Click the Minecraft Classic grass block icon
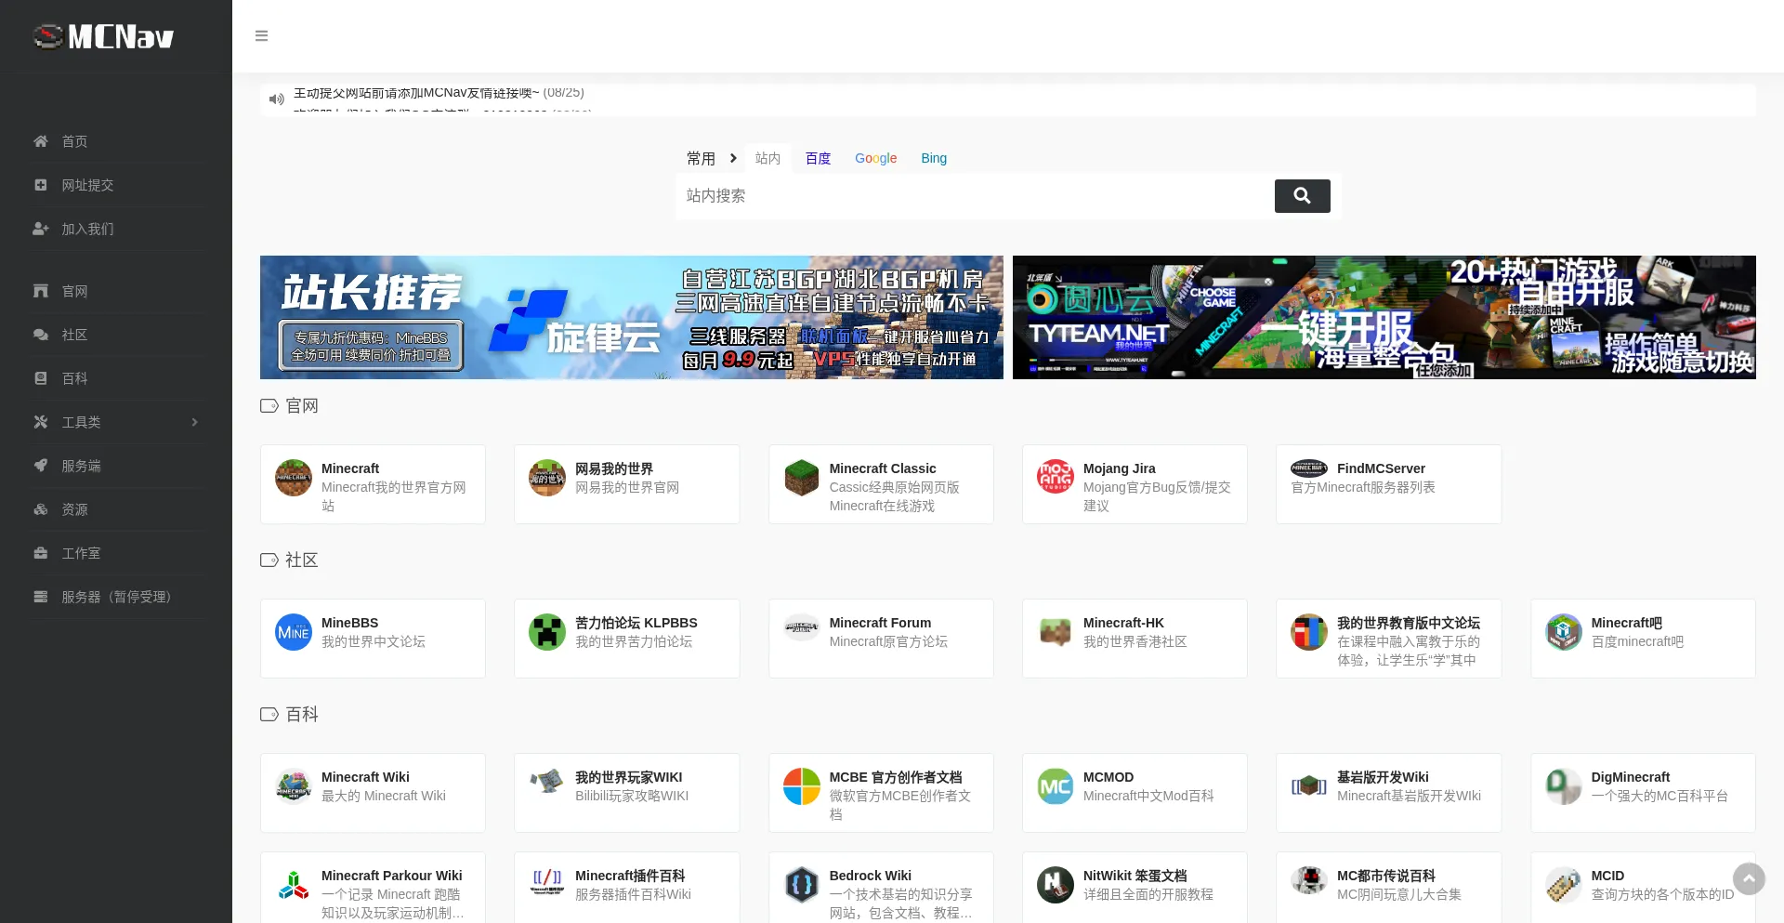 coord(802,478)
